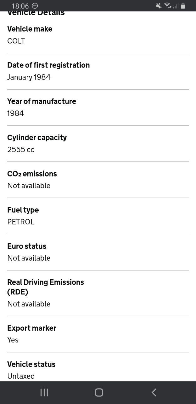Tap the CO₂ emissions heading
The height and width of the screenshot is (404, 196).
32,174
